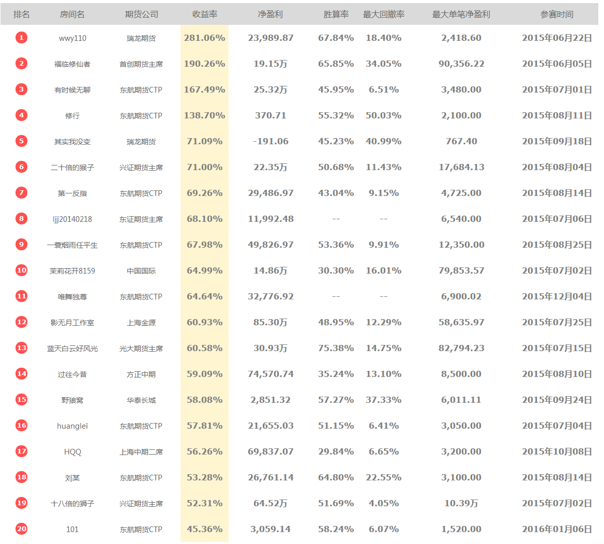Open room wwy110
The height and width of the screenshot is (544, 604).
[x=72, y=38]
